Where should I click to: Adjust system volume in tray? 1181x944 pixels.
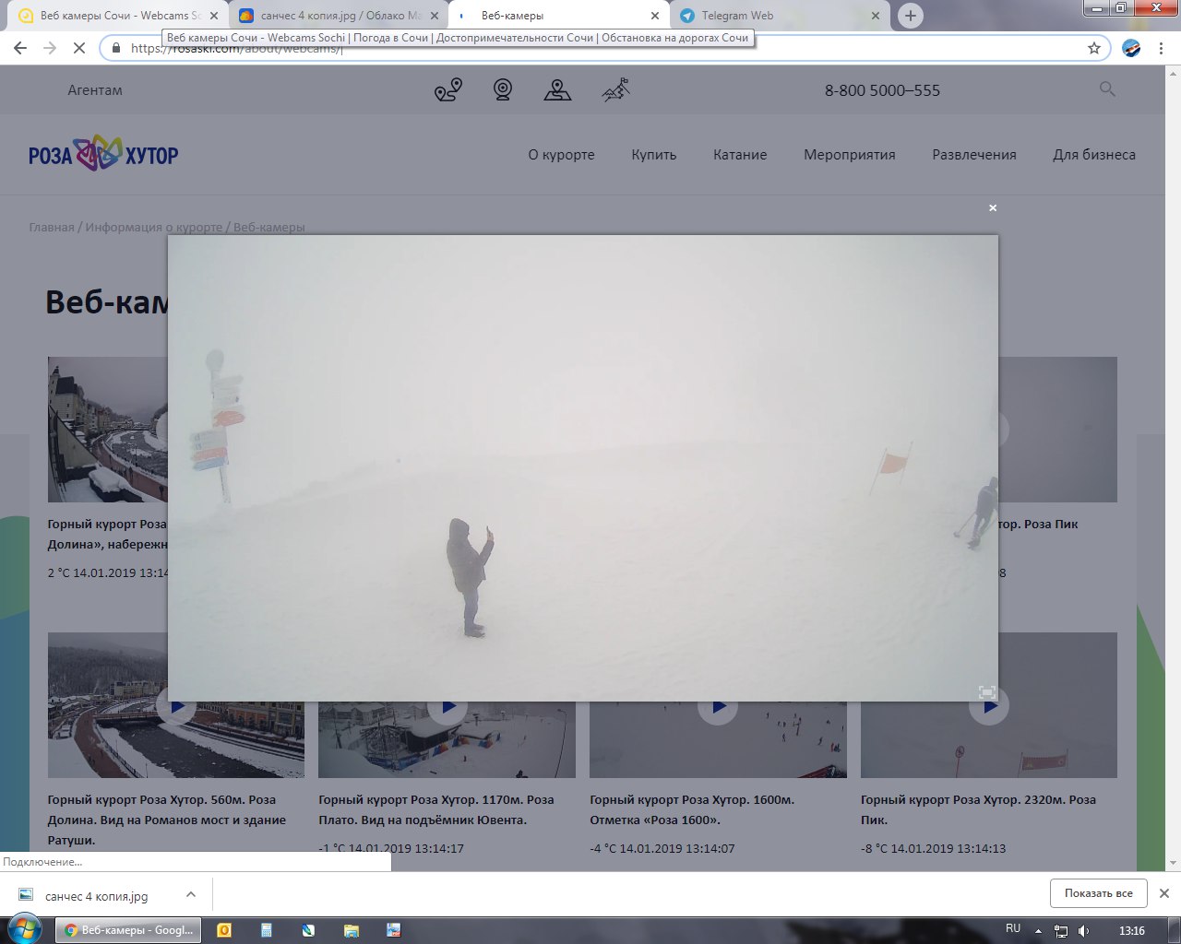click(x=1083, y=930)
